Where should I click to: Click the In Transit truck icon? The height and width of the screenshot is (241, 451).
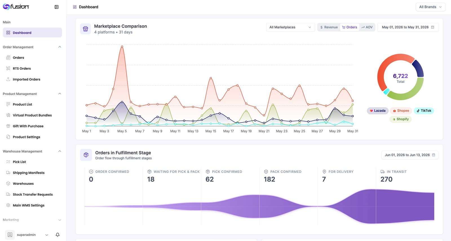(x=383, y=171)
